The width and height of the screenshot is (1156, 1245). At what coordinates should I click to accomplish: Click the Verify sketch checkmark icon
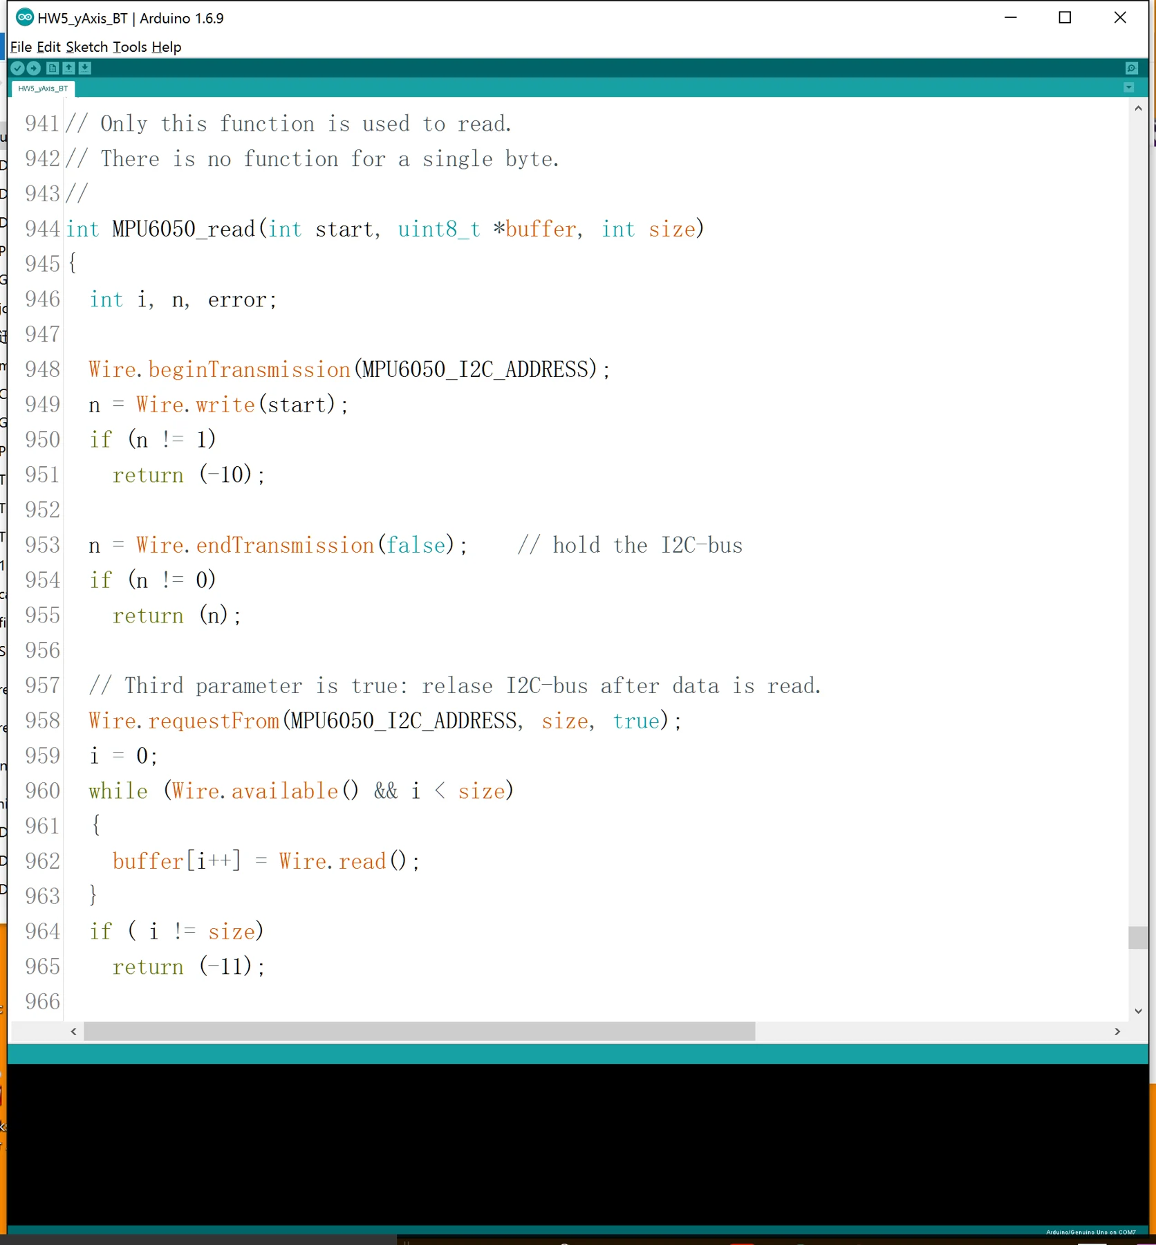pyautogui.click(x=17, y=68)
